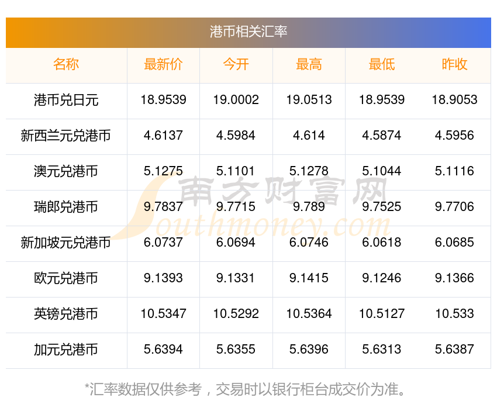Click the 5.6355 opening price value
Image resolution: width=497 pixels, height=408 pixels.
[236, 349]
